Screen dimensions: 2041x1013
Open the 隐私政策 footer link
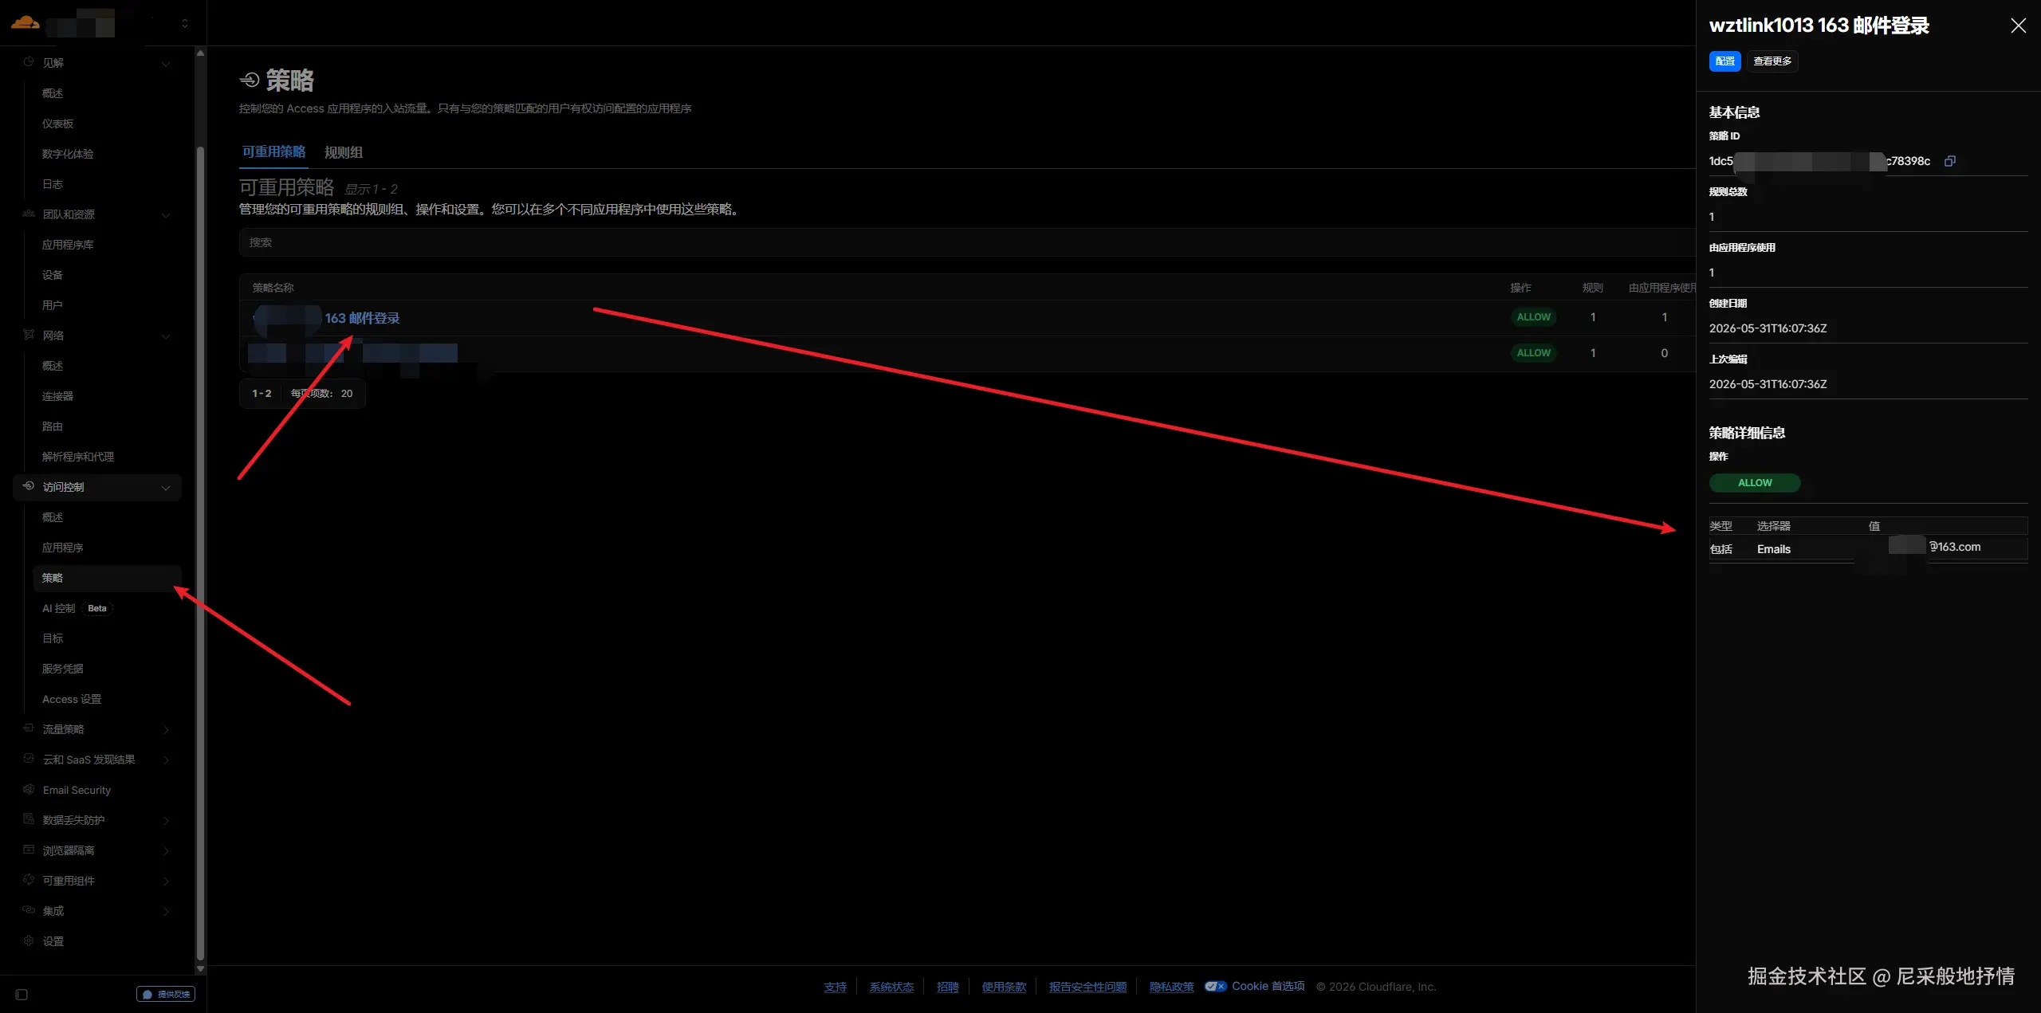[x=1171, y=987]
